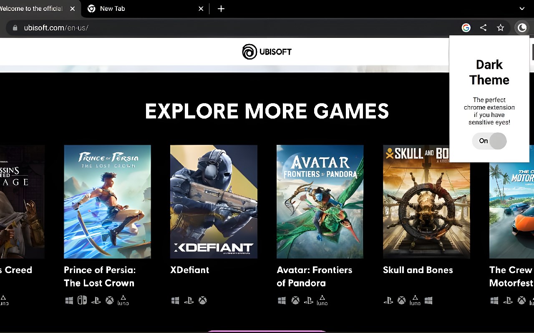The height and width of the screenshot is (333, 534).
Task: Click the Windows icon under The Crew Motorfest
Action: coord(494,301)
